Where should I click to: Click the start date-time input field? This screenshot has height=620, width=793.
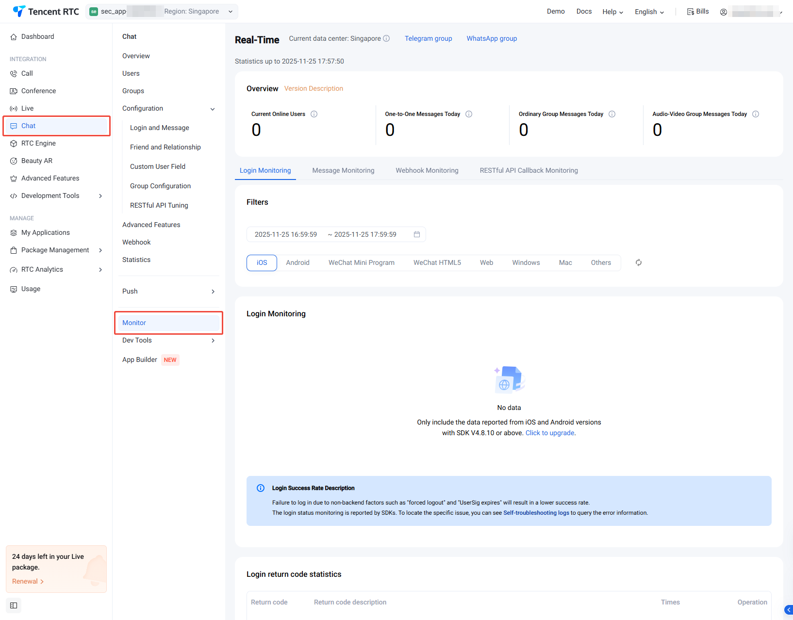(286, 234)
